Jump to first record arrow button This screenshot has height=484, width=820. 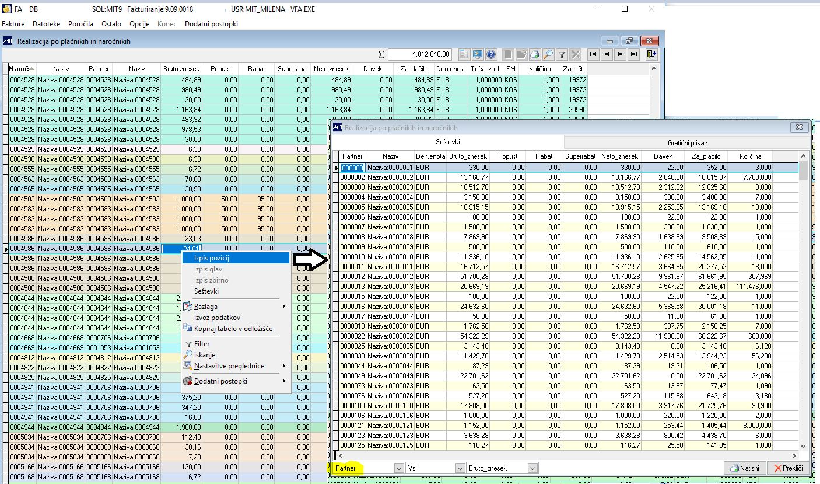click(x=593, y=54)
